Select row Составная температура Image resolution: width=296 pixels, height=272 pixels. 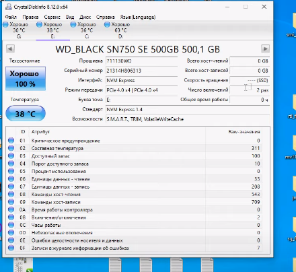pos(134,148)
